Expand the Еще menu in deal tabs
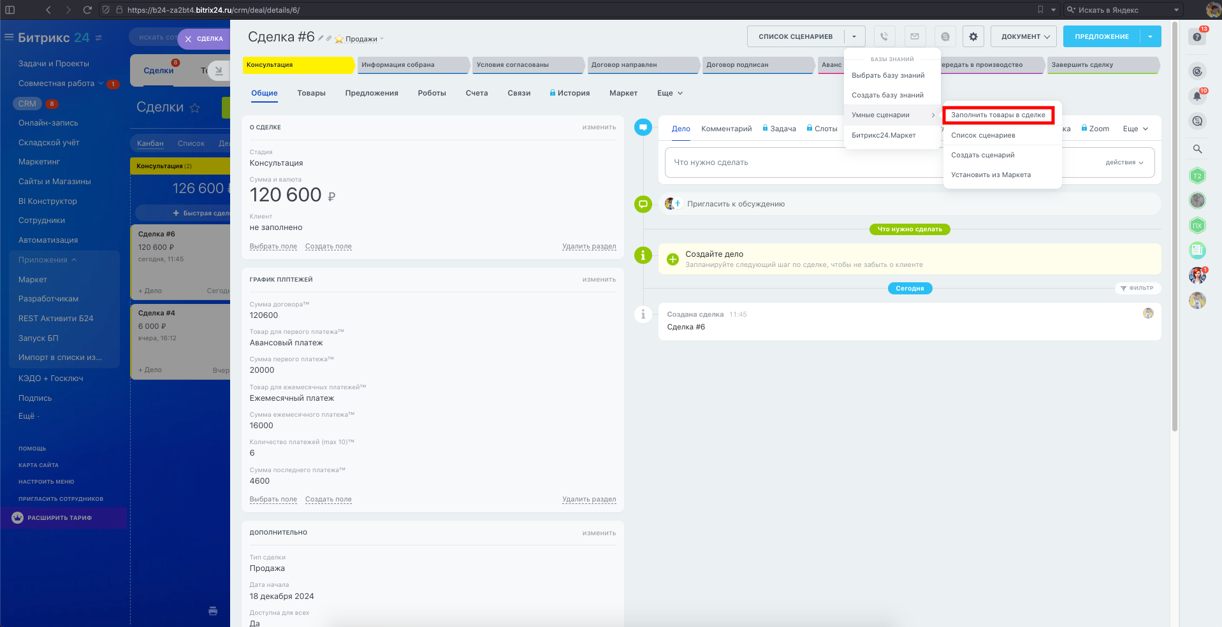 point(670,93)
